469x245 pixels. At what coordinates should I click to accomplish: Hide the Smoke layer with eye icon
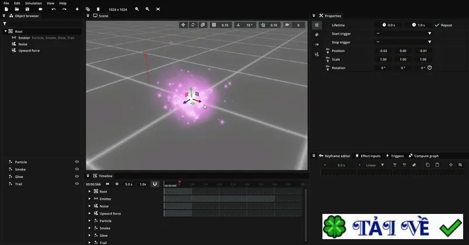pyautogui.click(x=77, y=169)
